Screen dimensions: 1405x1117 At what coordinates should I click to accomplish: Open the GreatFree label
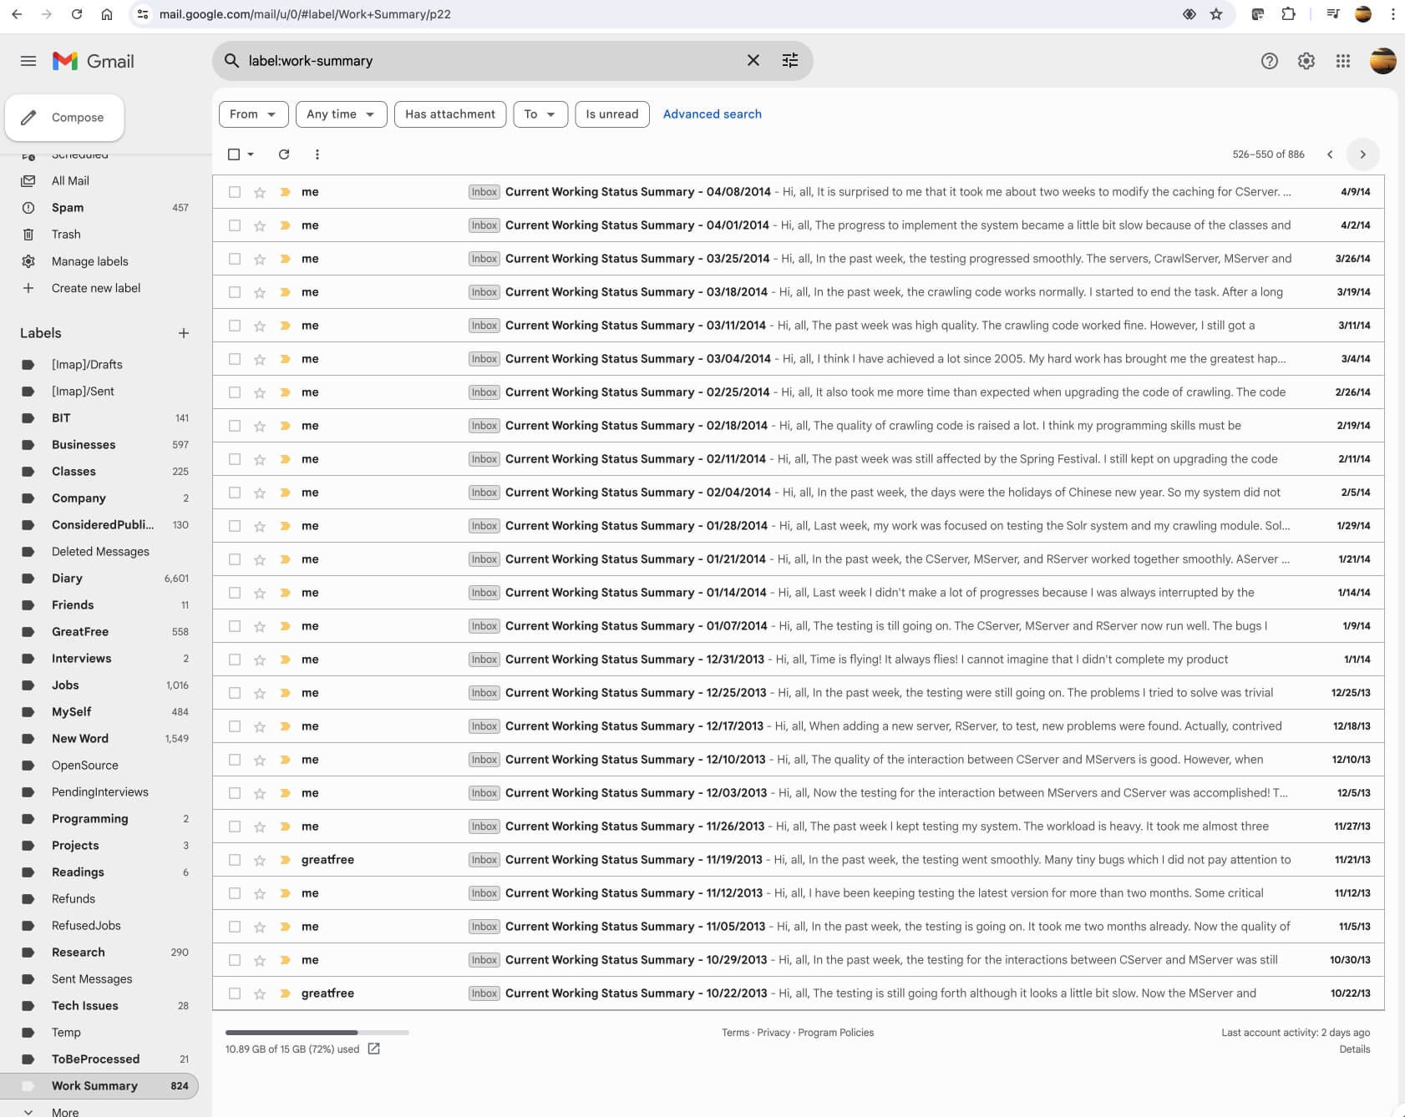(99, 631)
